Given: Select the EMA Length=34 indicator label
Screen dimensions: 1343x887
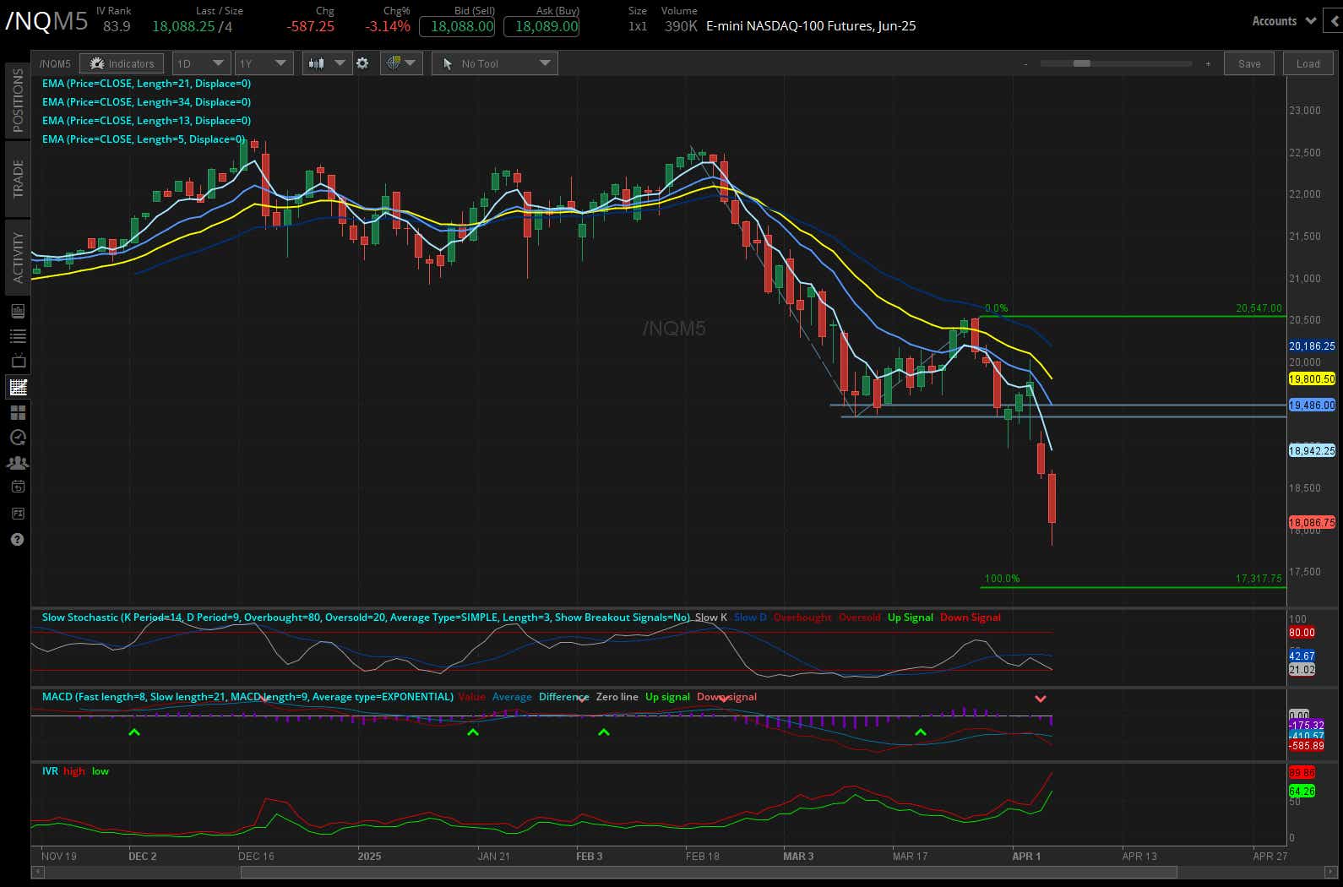Looking at the screenshot, I should click(x=146, y=102).
